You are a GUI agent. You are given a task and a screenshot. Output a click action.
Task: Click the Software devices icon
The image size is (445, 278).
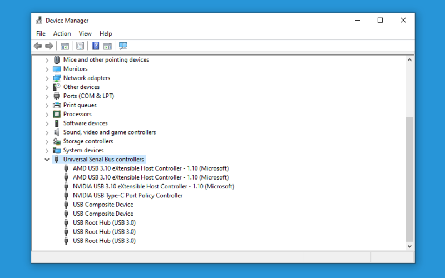point(57,123)
